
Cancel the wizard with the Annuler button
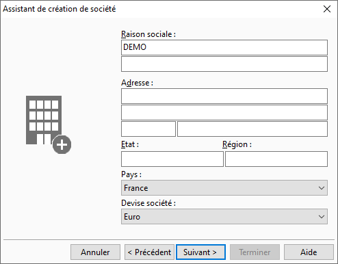95,252
